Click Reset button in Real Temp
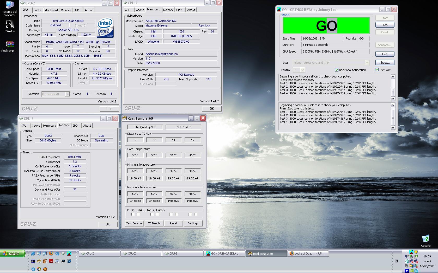This screenshot has height=273, width=438. 173,223
